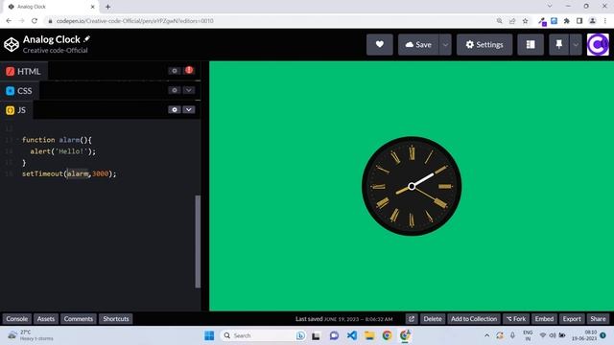Image resolution: width=614 pixels, height=345 pixels.
Task: Open HTML editor settings gear
Action: point(175,71)
